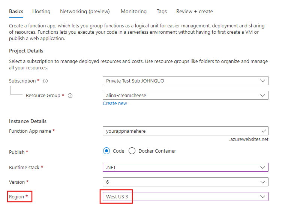Select the Docker Container radio button
288x216 pixels.
(x=132, y=151)
